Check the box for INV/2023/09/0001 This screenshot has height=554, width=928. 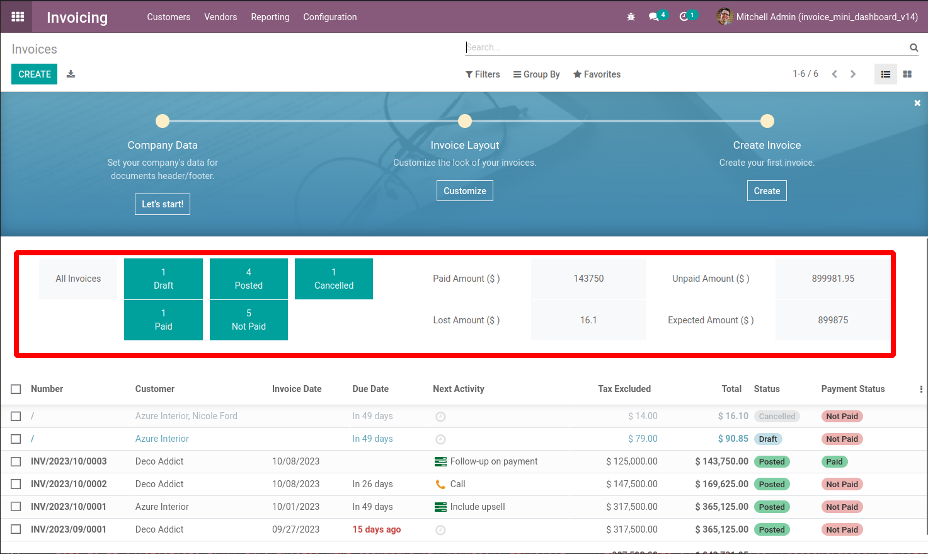pos(16,530)
